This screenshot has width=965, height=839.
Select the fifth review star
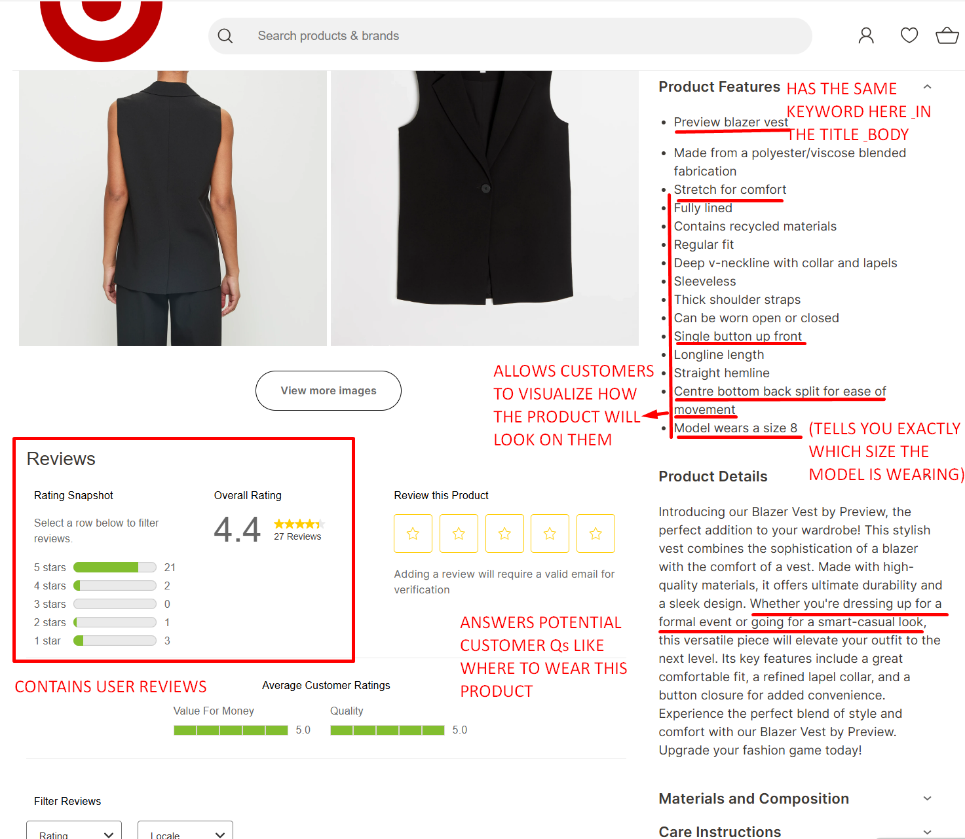click(x=596, y=534)
